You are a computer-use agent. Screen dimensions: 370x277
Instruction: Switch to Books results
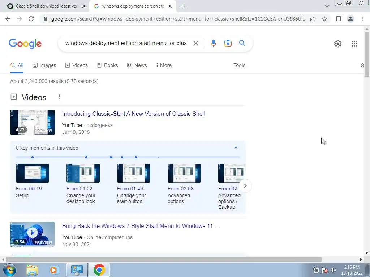(x=108, y=65)
